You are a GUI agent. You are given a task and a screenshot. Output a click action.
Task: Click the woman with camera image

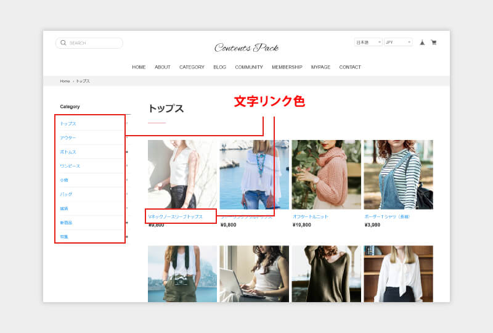182,274
